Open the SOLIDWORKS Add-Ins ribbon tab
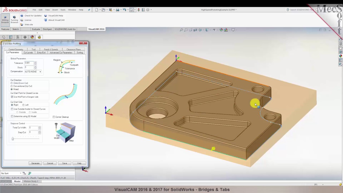 [x=65, y=29]
